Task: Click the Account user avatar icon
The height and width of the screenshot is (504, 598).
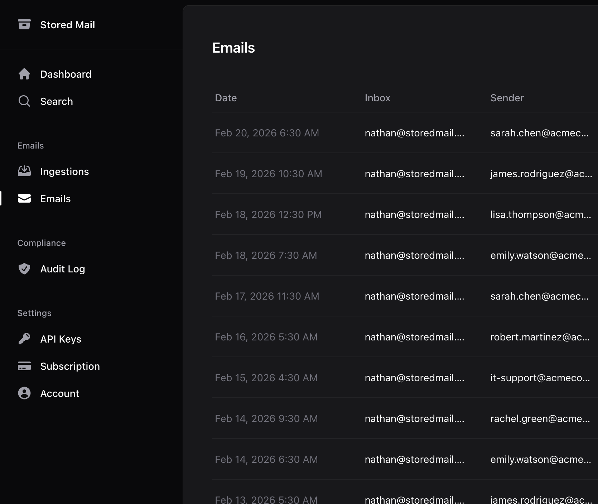Action: click(x=24, y=393)
